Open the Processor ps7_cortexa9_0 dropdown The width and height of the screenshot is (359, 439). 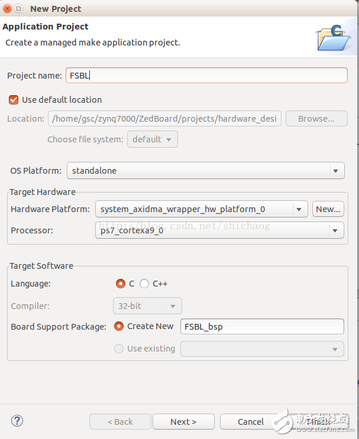point(219,230)
